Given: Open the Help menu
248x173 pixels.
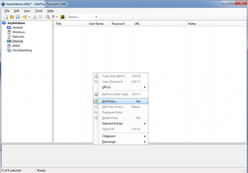Looking at the screenshot, I should 50,11.
